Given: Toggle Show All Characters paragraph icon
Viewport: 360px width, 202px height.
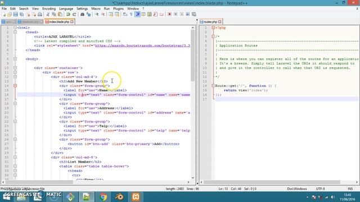Looking at the screenshot, I should [131, 15].
